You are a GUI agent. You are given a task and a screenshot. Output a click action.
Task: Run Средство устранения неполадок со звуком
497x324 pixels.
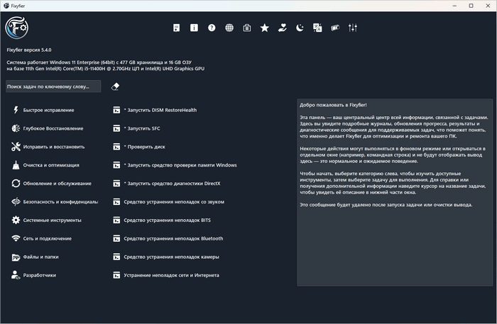click(174, 202)
